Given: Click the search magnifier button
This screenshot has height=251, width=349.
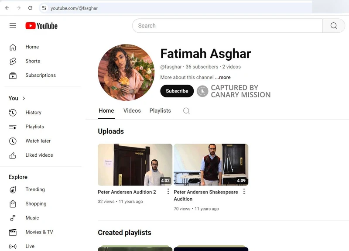Looking at the screenshot, I should (333, 26).
